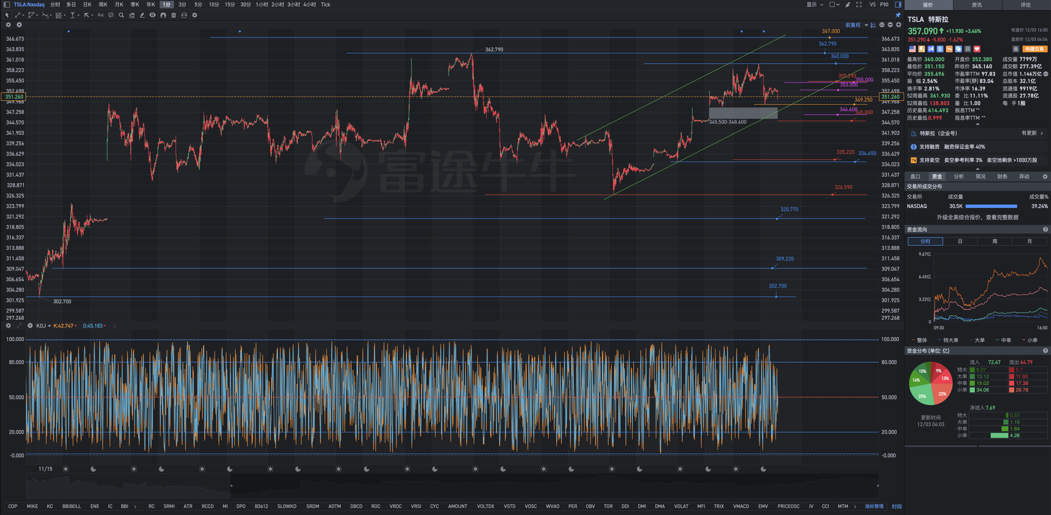Viewport: 1051px width, 515px height.
Task: Switch to the Tick timeframe
Action: 326,5
